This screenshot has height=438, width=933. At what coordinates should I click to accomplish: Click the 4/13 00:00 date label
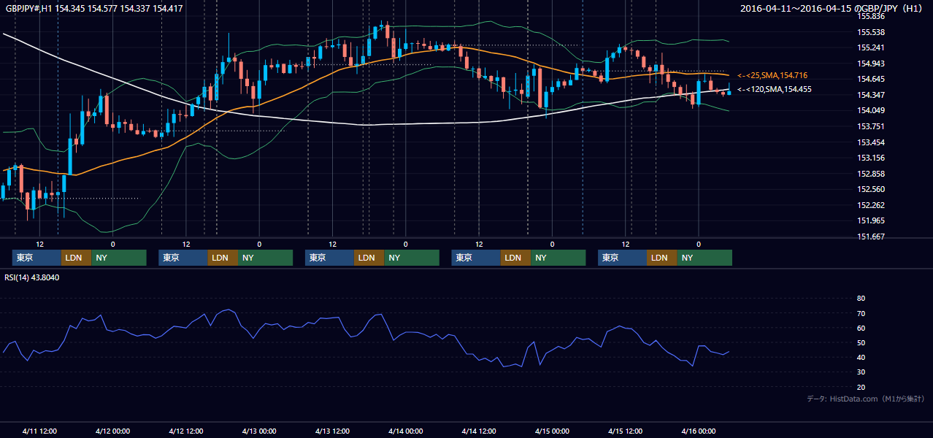[259, 431]
